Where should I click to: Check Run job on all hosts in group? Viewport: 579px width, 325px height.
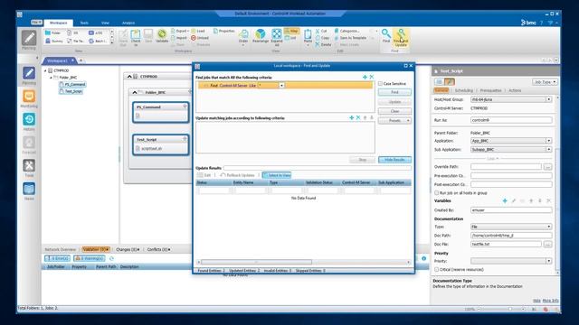pyautogui.click(x=436, y=192)
